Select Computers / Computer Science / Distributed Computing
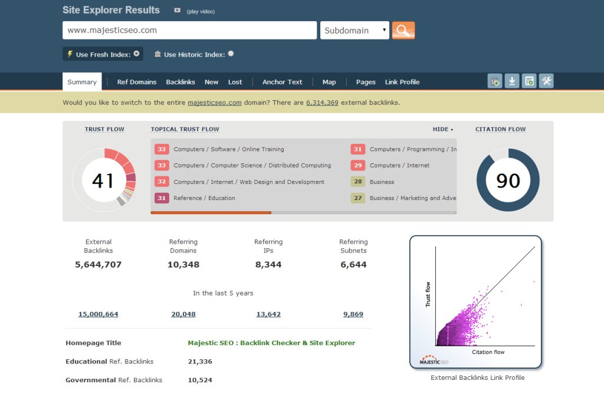This screenshot has height=394, width=604. click(x=252, y=165)
